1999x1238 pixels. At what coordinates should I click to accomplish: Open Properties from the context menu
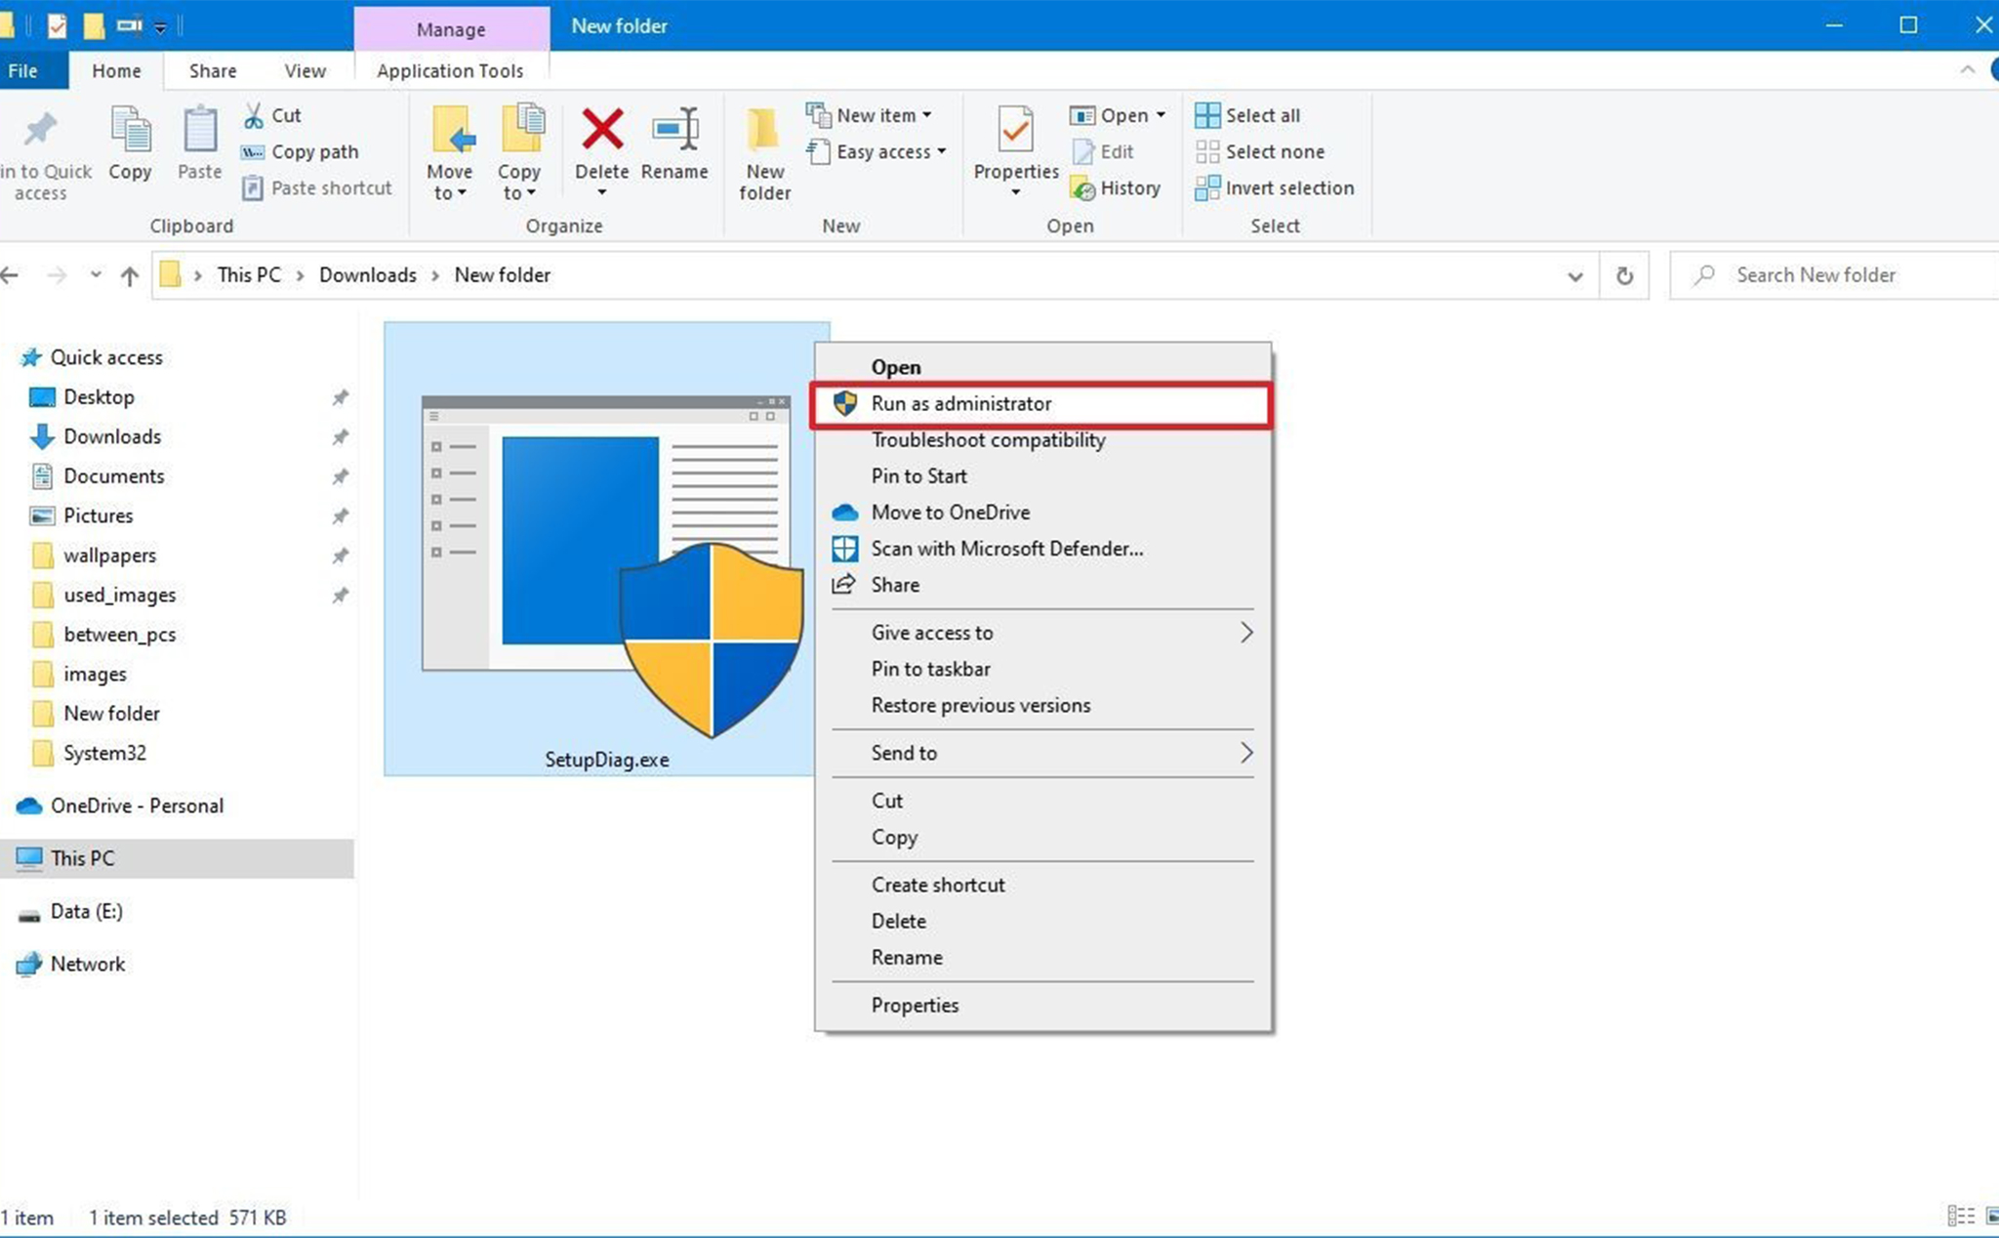pyautogui.click(x=915, y=1005)
